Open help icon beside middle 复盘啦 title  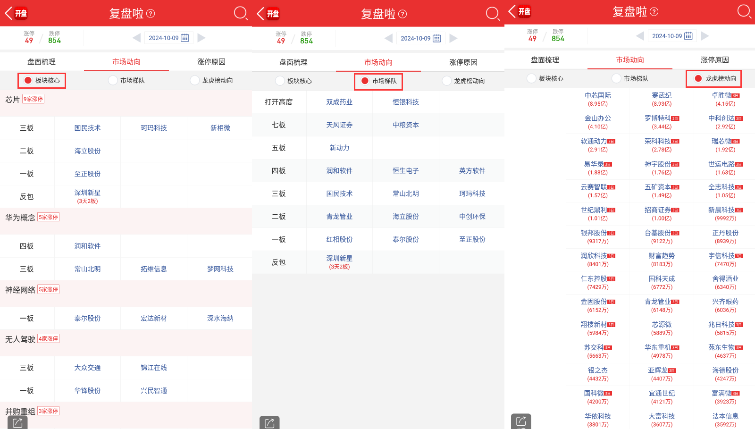pos(403,14)
